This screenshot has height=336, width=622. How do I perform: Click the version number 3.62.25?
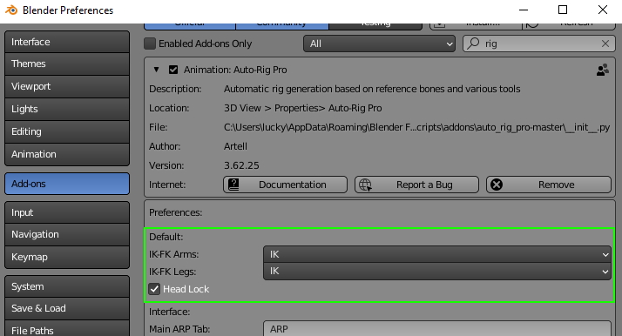point(241,165)
